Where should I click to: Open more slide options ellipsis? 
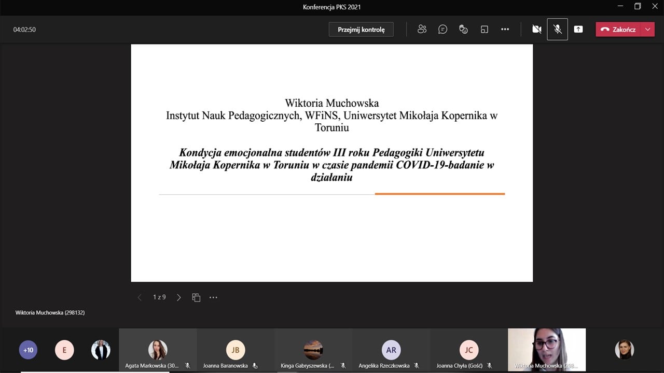[213, 297]
